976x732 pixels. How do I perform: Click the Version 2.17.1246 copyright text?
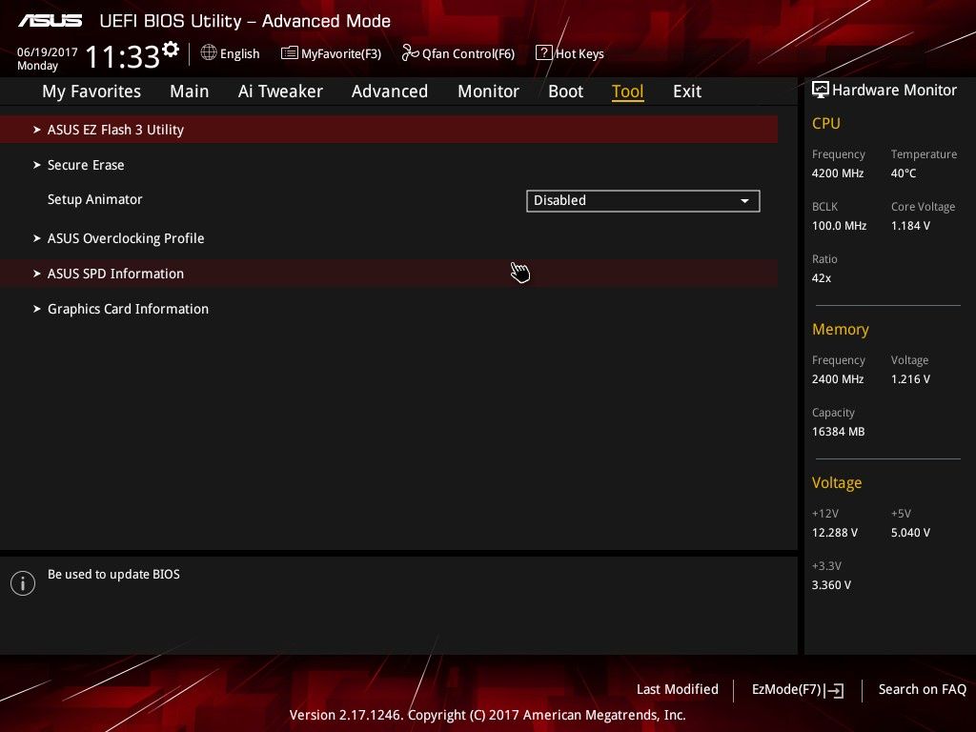(487, 715)
